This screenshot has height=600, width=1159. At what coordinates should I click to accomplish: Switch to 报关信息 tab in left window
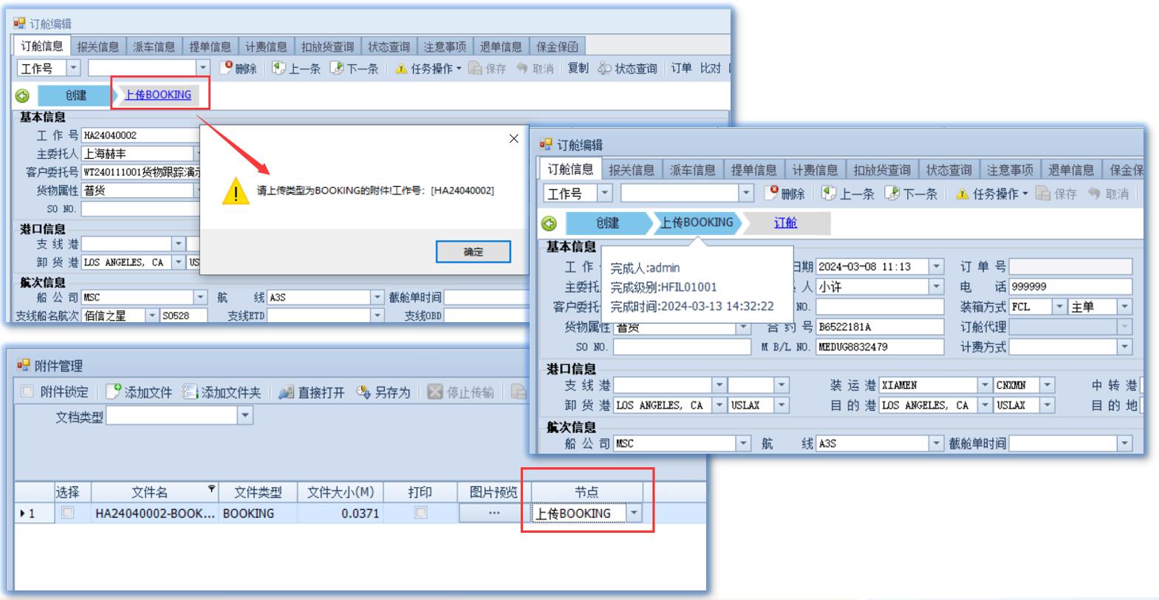(98, 47)
